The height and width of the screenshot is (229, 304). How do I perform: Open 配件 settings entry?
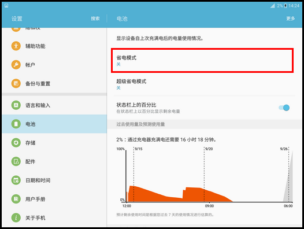54,161
